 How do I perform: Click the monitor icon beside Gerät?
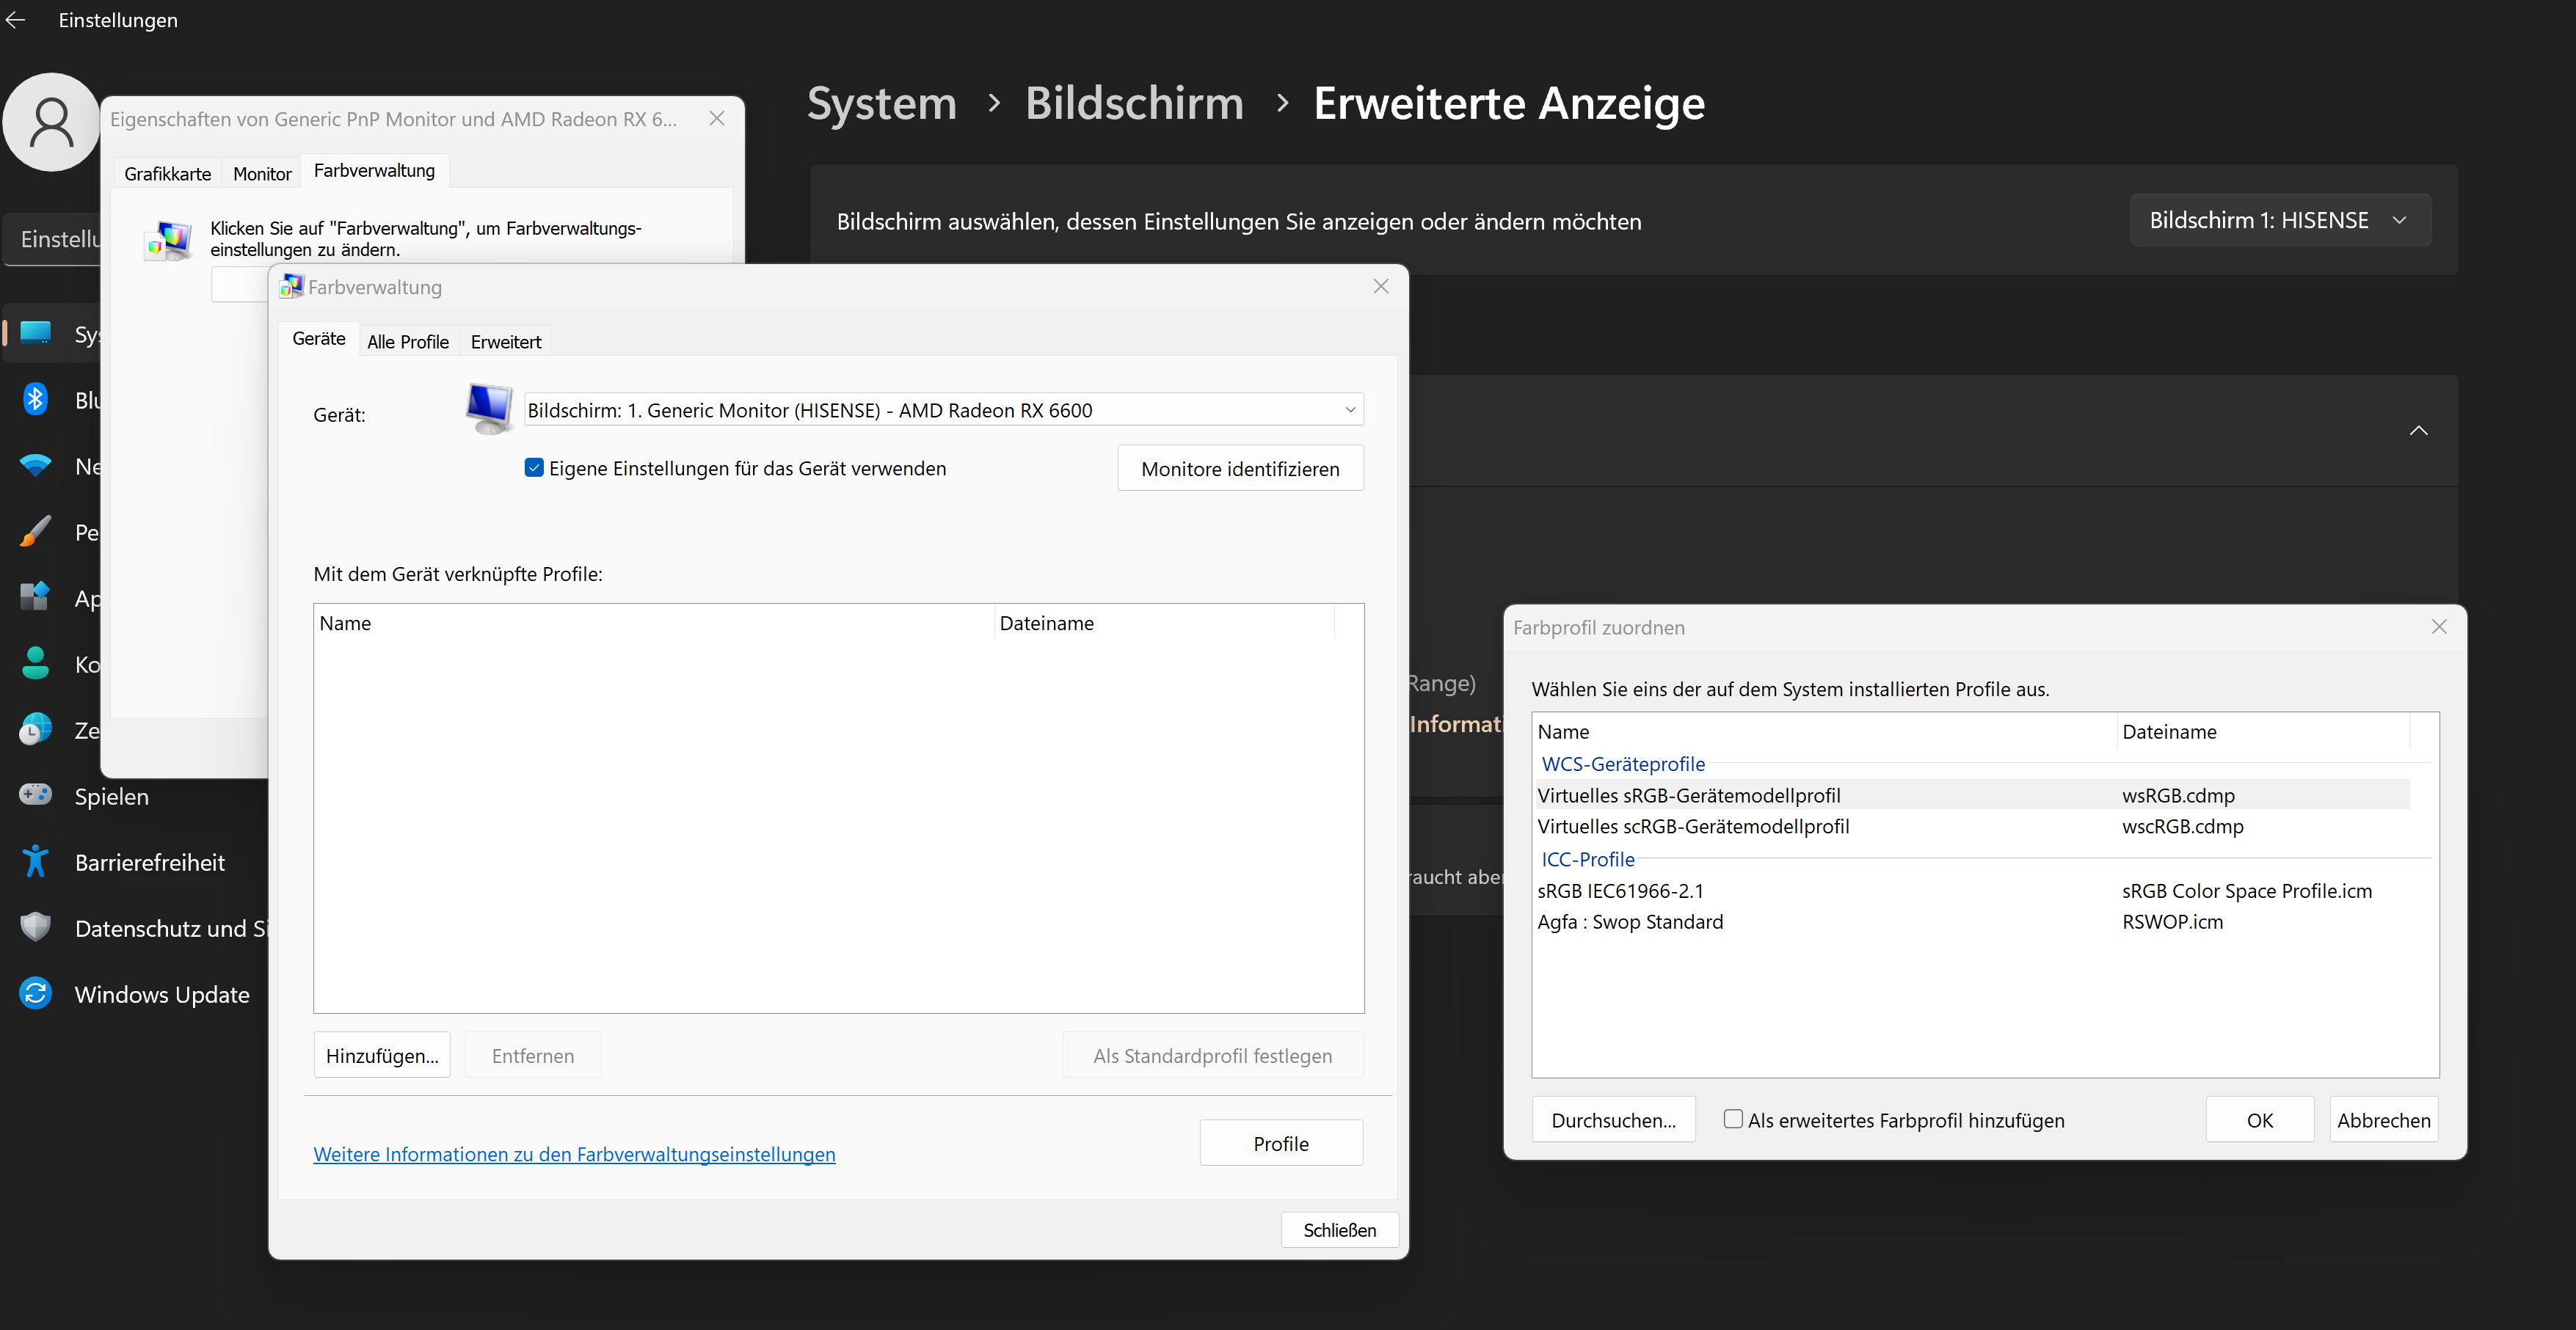click(489, 409)
